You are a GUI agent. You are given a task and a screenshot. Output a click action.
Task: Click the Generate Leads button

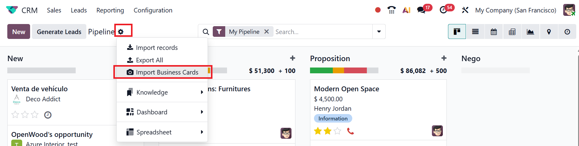pos(59,32)
